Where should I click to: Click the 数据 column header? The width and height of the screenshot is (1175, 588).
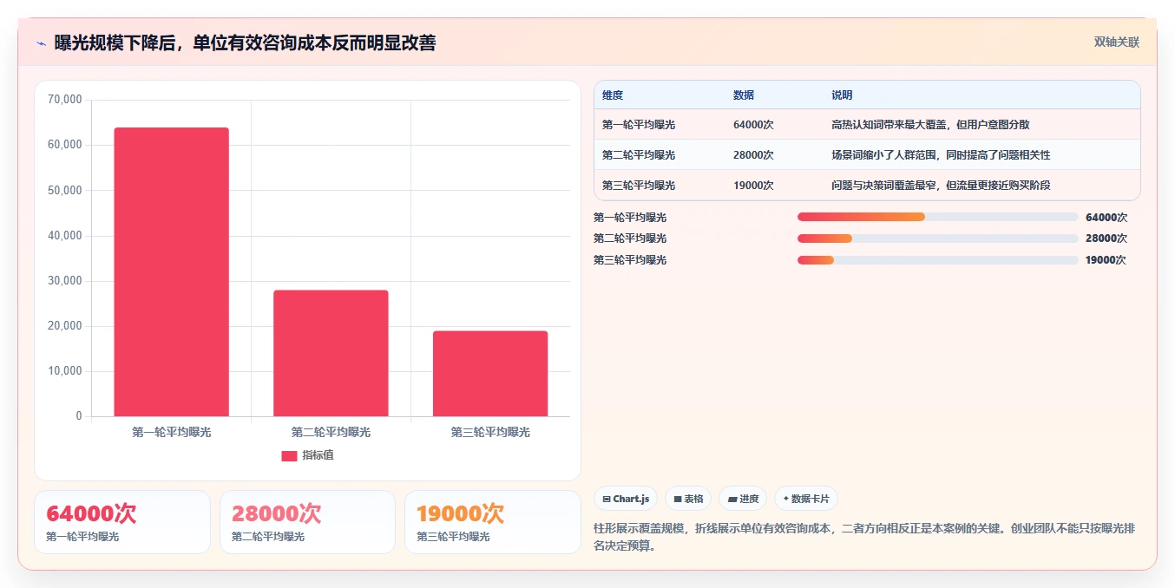(x=744, y=95)
